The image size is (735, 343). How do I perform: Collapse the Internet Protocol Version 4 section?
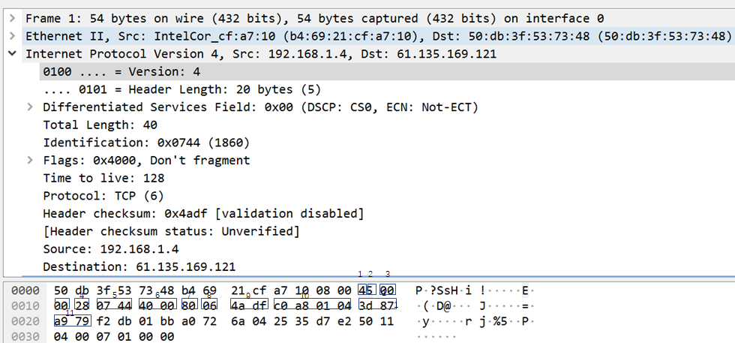pyautogui.click(x=12, y=54)
